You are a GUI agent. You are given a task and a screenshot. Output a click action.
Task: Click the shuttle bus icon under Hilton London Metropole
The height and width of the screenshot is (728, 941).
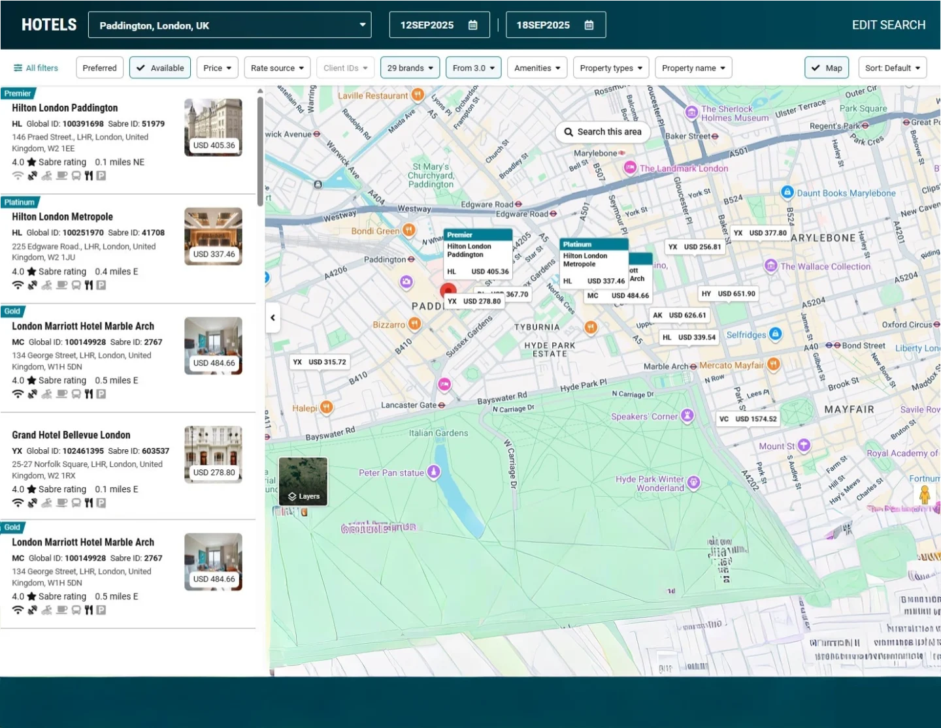tap(76, 285)
